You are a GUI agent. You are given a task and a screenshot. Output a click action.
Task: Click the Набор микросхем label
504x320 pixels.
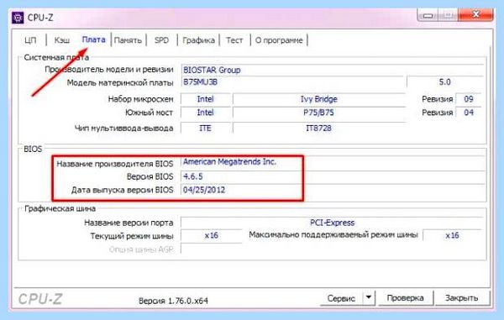(x=140, y=99)
